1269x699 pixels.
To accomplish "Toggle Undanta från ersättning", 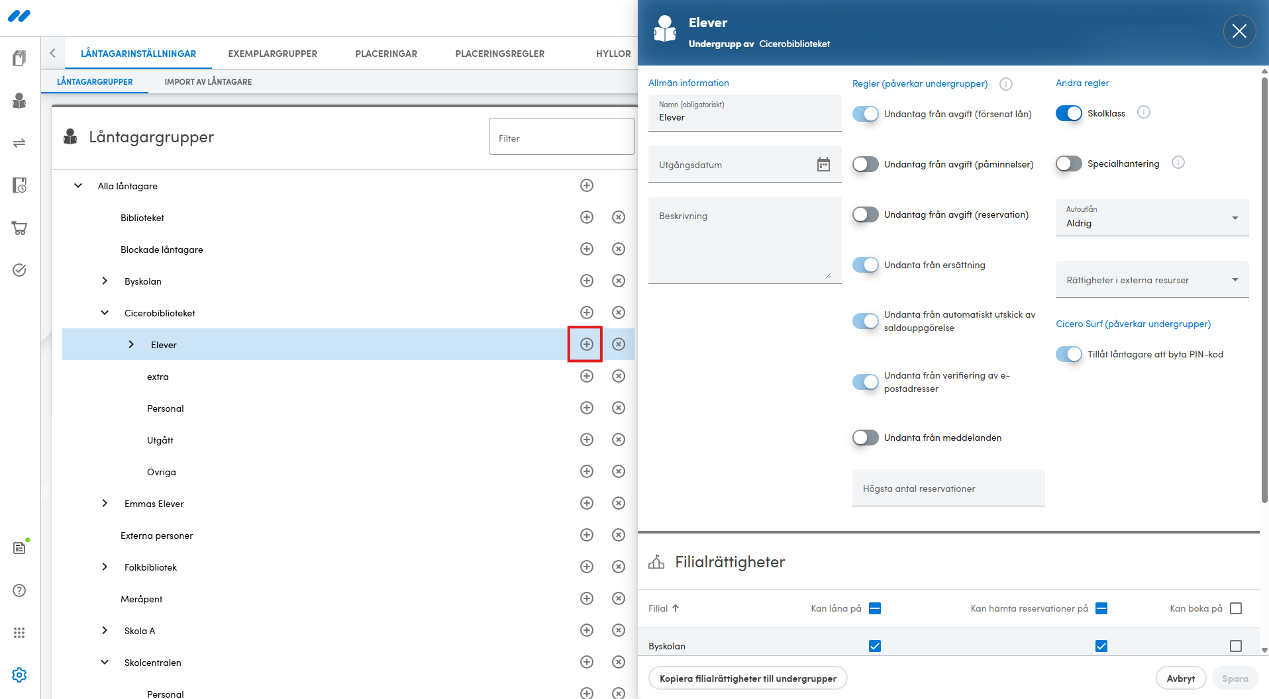I will coord(866,265).
